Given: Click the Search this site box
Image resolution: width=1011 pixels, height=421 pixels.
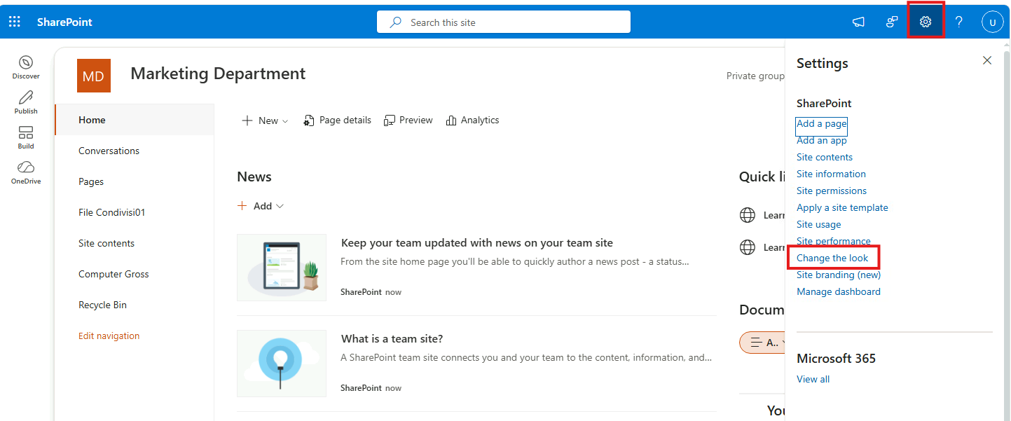Looking at the screenshot, I should (504, 22).
